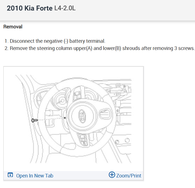
Task: Open the diagram via Open In New Tab link
Action: 35,176
